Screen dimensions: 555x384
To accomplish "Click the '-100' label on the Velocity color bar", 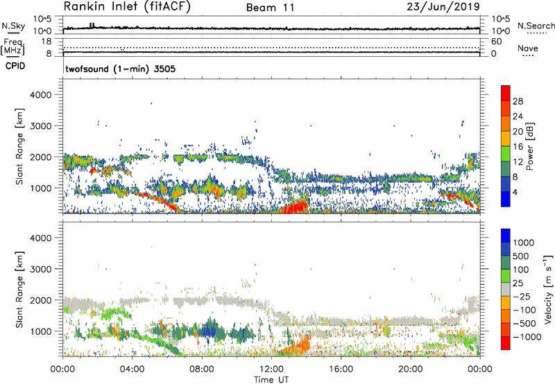I will [x=523, y=310].
